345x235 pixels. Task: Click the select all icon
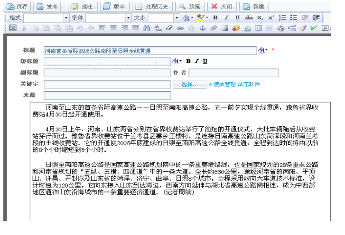click(13, 28)
